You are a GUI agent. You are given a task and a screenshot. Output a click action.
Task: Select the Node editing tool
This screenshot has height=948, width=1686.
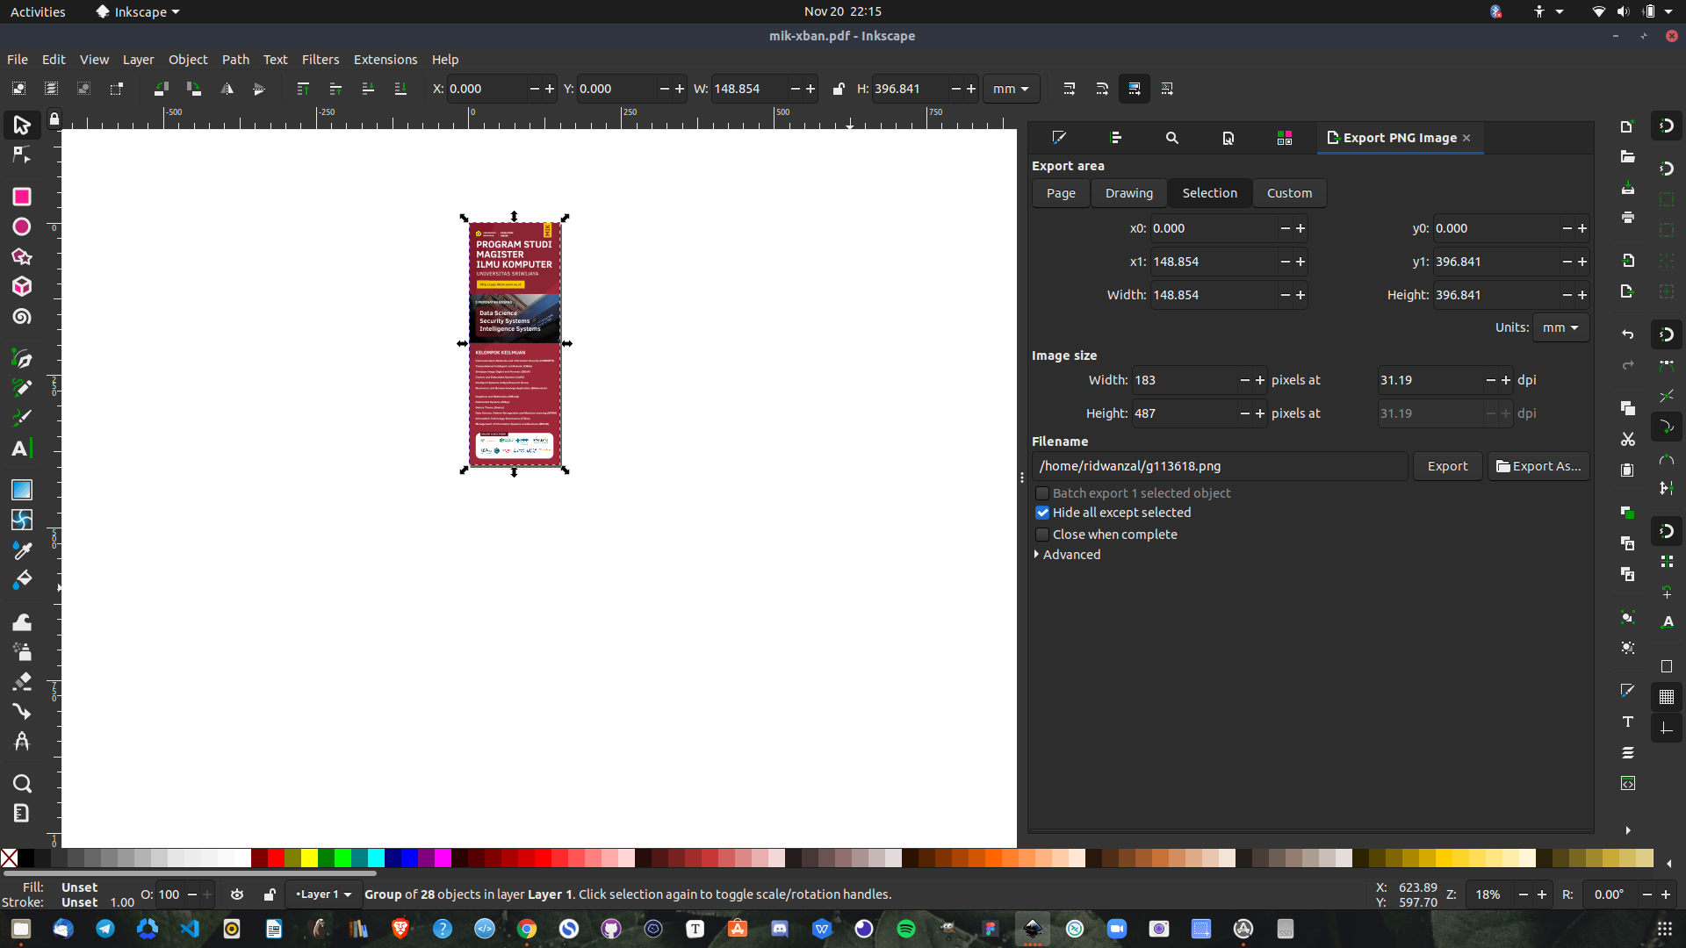click(x=22, y=156)
